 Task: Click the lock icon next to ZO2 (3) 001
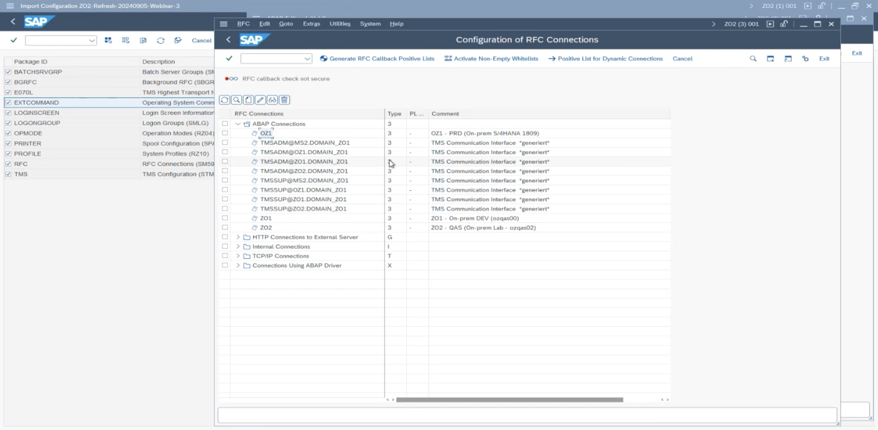point(784,24)
